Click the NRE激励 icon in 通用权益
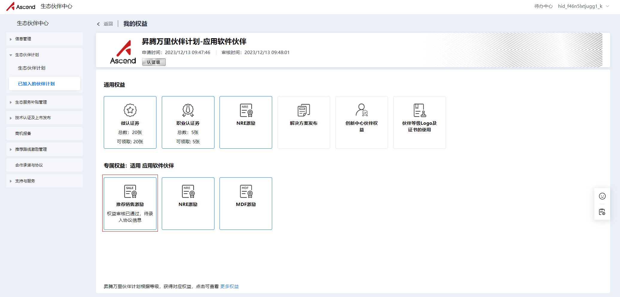 coord(246,110)
